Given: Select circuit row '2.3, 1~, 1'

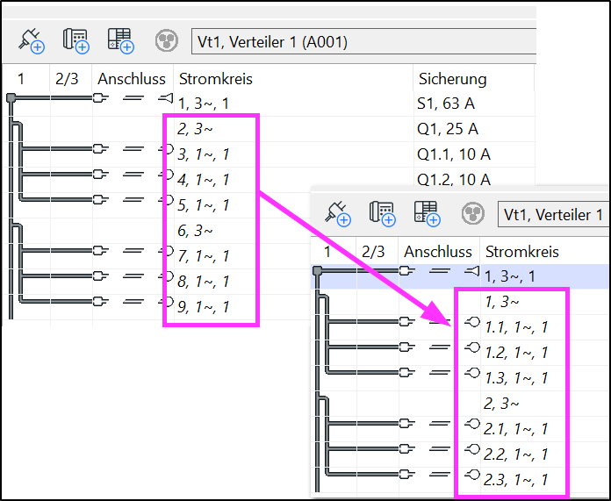Looking at the screenshot, I should tap(516, 480).
